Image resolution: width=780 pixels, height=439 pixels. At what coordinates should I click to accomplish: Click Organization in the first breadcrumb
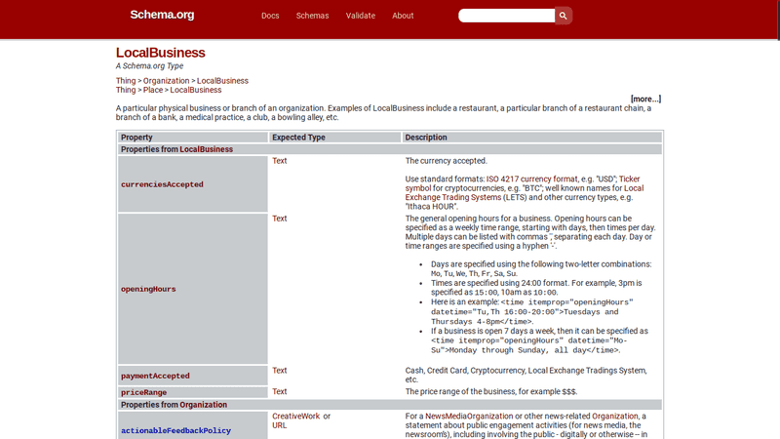166,81
